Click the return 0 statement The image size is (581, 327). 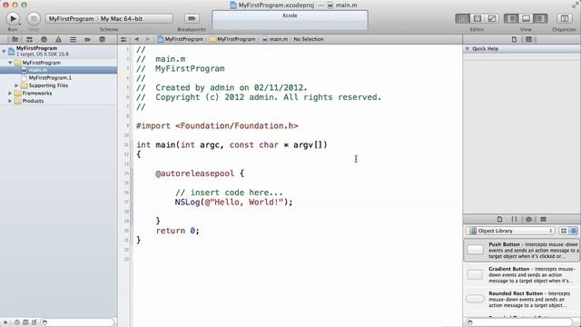coord(178,231)
